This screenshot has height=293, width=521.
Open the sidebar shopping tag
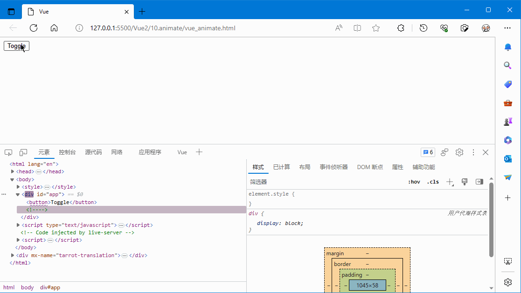click(x=508, y=84)
